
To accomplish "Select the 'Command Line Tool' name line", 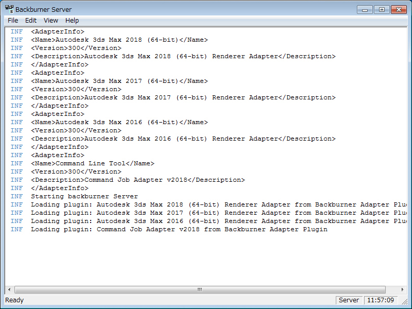I will 93,163.
